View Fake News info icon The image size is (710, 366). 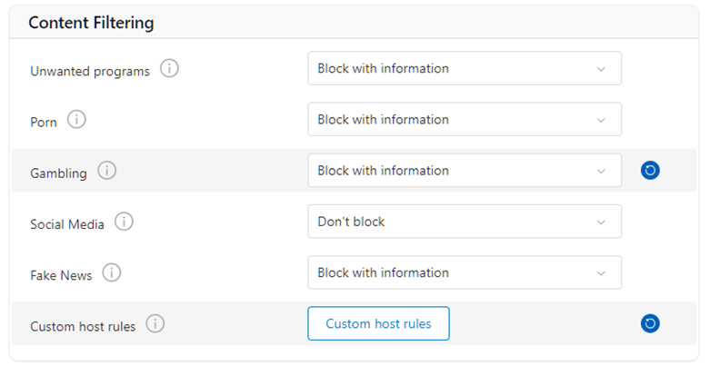111,272
